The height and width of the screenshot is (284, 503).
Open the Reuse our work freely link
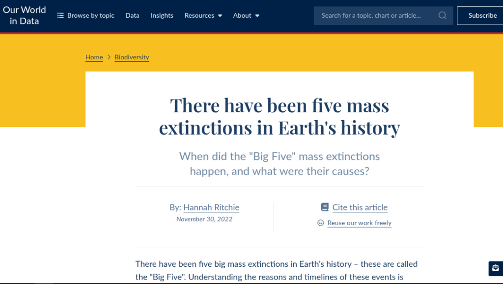(x=359, y=223)
